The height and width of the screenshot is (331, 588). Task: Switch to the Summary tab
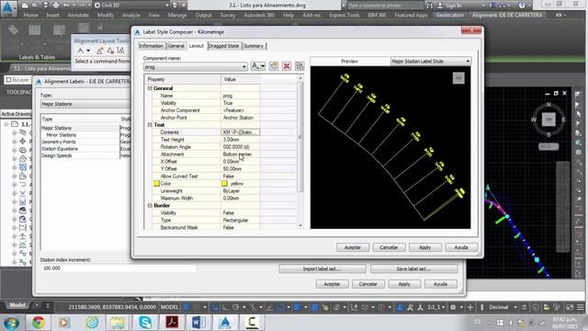point(254,46)
